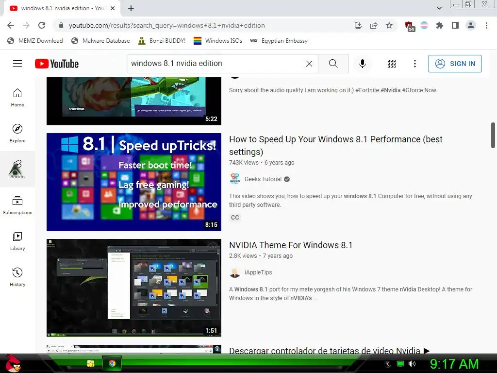Click the share page icon in address bar
497x373 pixels.
point(374,25)
